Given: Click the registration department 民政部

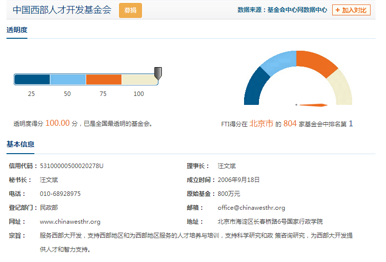Looking at the screenshot, I should click(49, 208).
